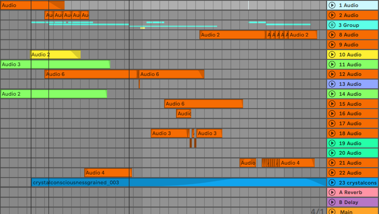Select the 23 crystalcons track header name
This screenshot has height=214, width=379.
tap(358, 182)
